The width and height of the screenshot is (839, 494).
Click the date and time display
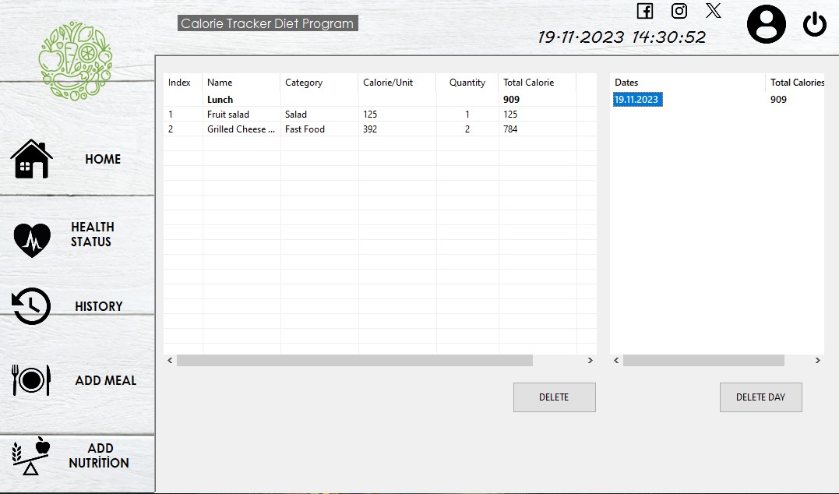(x=622, y=37)
